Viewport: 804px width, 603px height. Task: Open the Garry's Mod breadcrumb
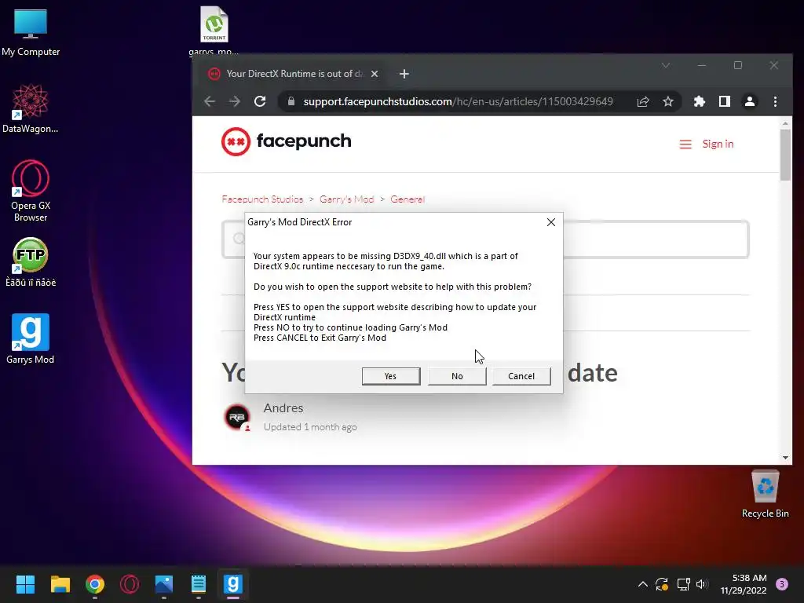(x=346, y=199)
